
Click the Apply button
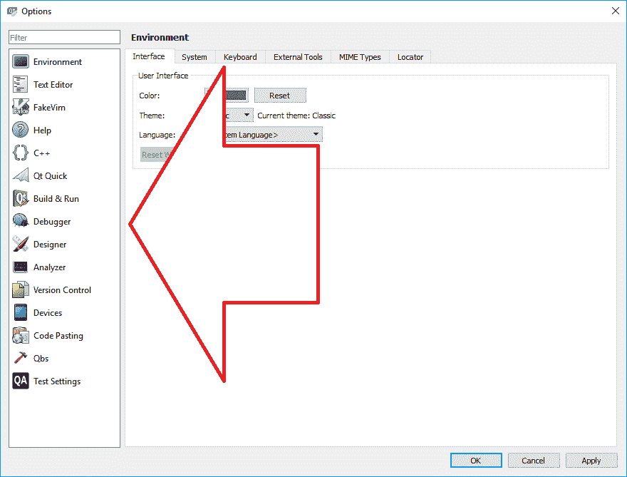pyautogui.click(x=591, y=461)
